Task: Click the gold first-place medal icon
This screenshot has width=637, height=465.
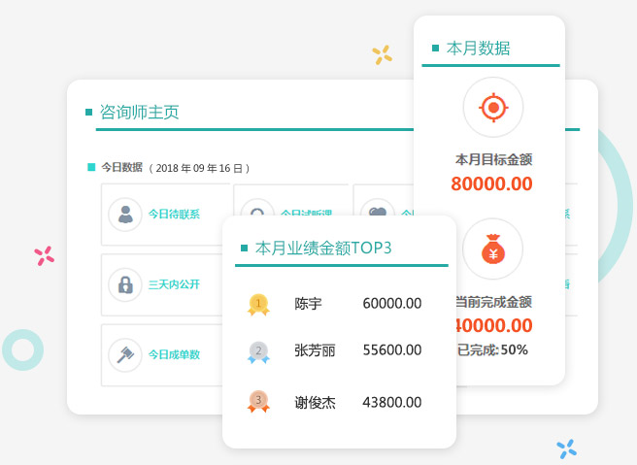Action: click(258, 304)
